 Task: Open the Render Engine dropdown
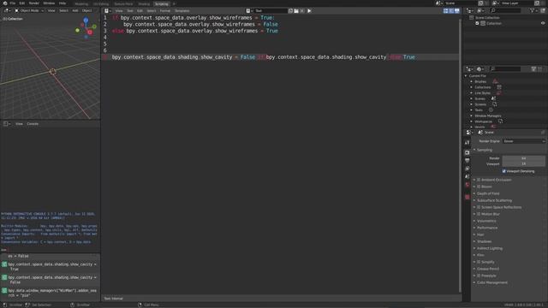523,141
